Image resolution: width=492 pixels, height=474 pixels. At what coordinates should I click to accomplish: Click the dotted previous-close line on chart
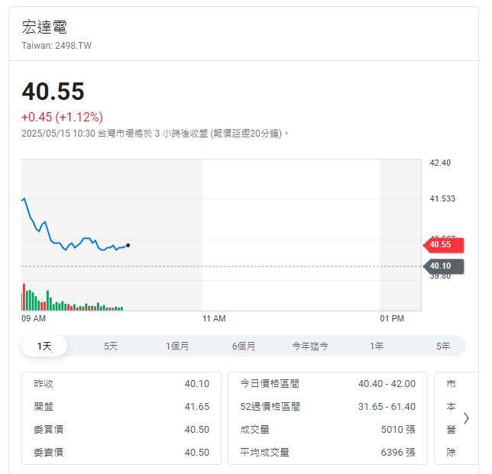[222, 266]
